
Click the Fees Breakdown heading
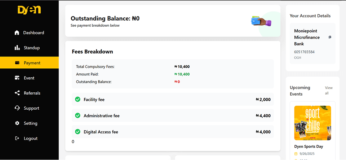point(93,52)
